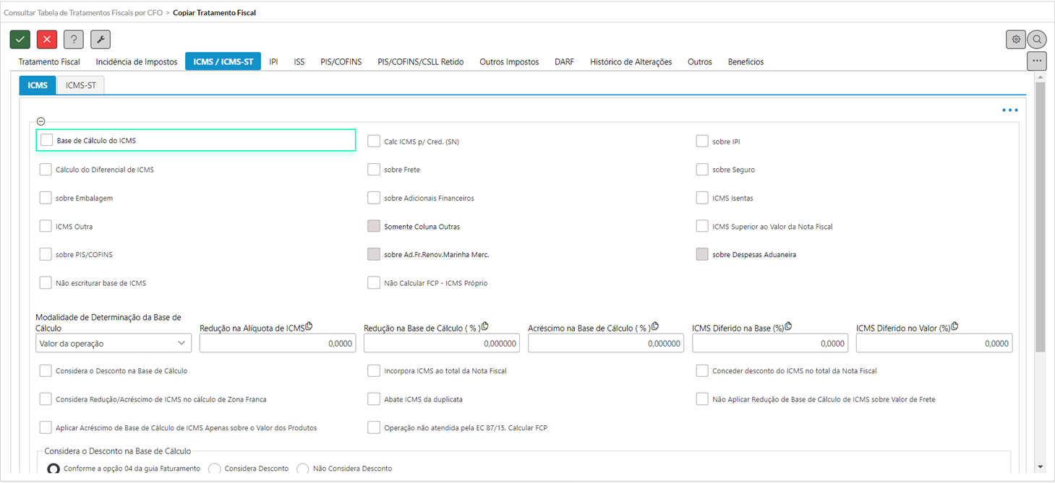Click the green confirm checkmark button
1055x483 pixels.
point(20,40)
